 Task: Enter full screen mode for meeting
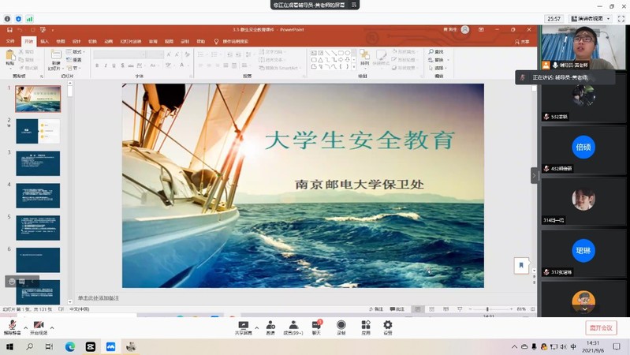point(621,18)
